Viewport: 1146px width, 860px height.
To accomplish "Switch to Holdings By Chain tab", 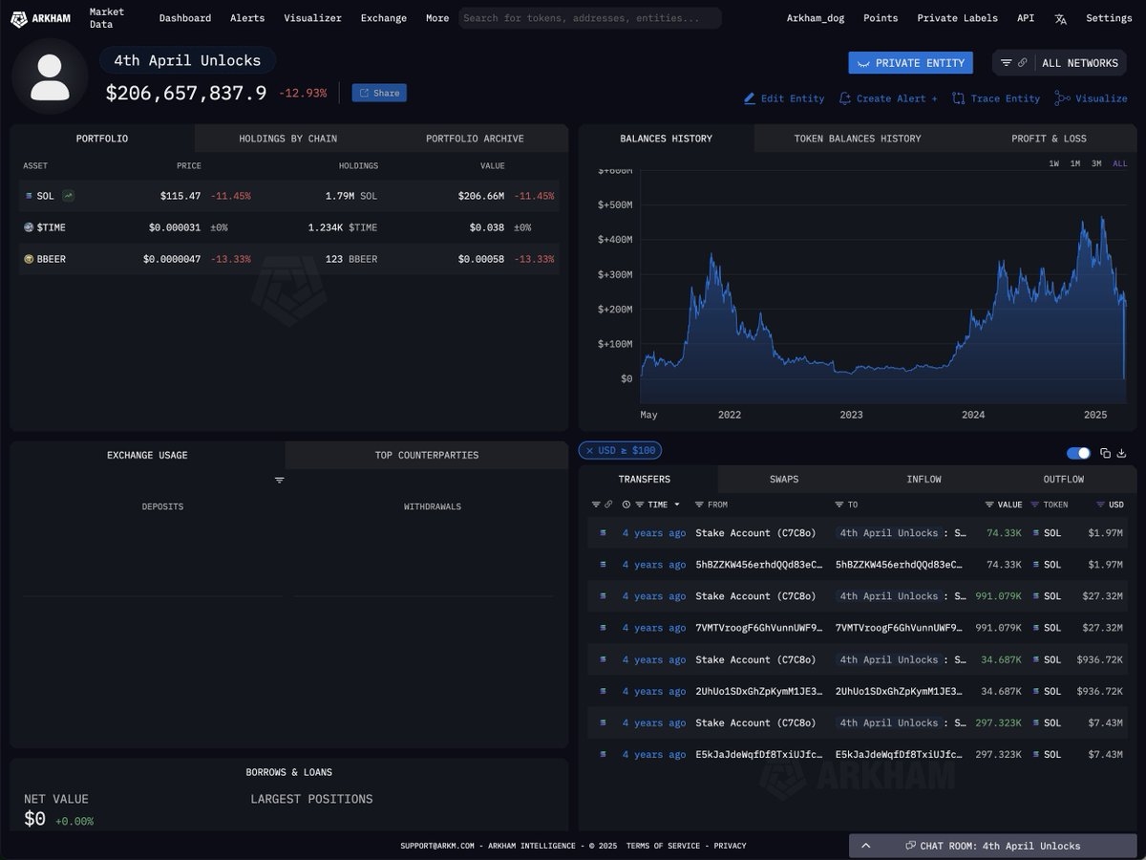I will (287, 139).
